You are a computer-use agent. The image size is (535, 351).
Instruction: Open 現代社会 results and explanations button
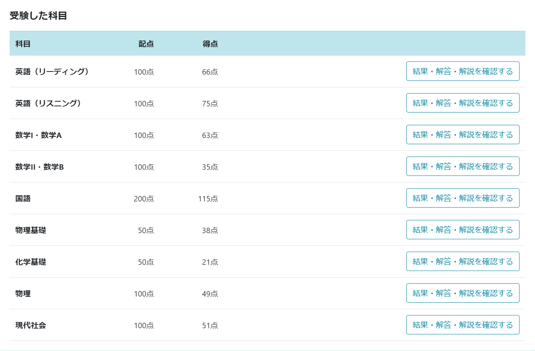(x=462, y=325)
